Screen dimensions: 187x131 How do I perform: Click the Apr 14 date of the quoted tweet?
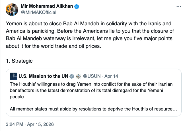(111, 76)
